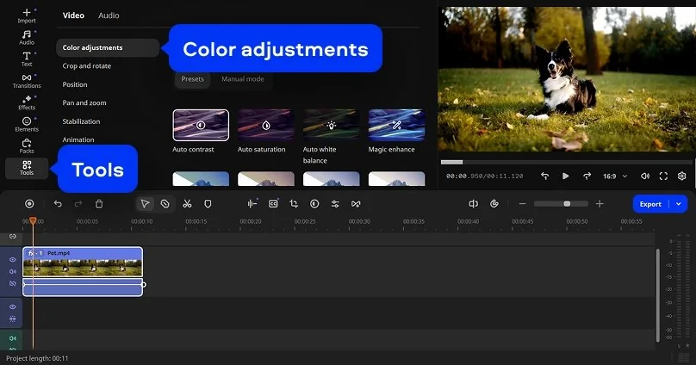696x365 pixels.
Task: Open subtitles CC tool
Action: (273, 203)
